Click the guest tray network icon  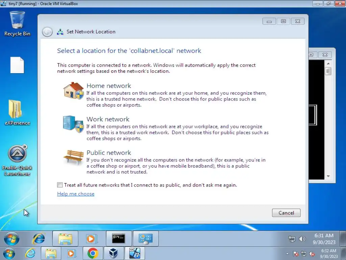click(292, 239)
